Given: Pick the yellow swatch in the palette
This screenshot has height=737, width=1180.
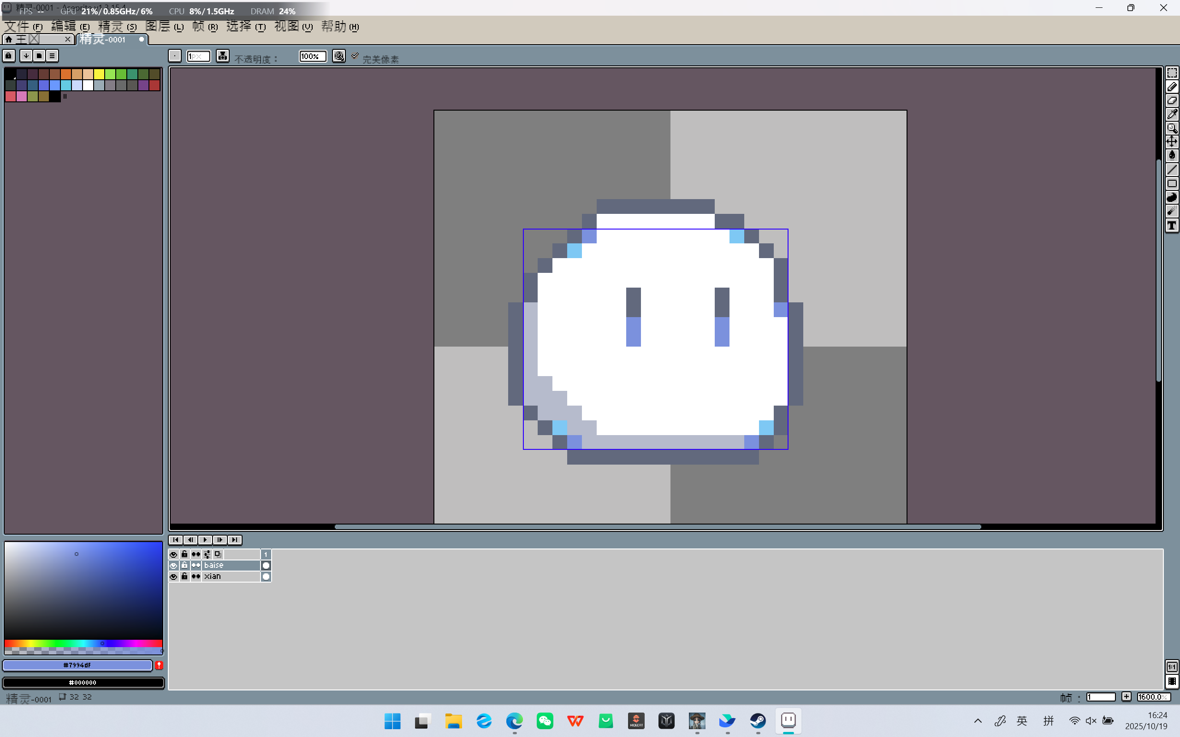Looking at the screenshot, I should click(99, 74).
